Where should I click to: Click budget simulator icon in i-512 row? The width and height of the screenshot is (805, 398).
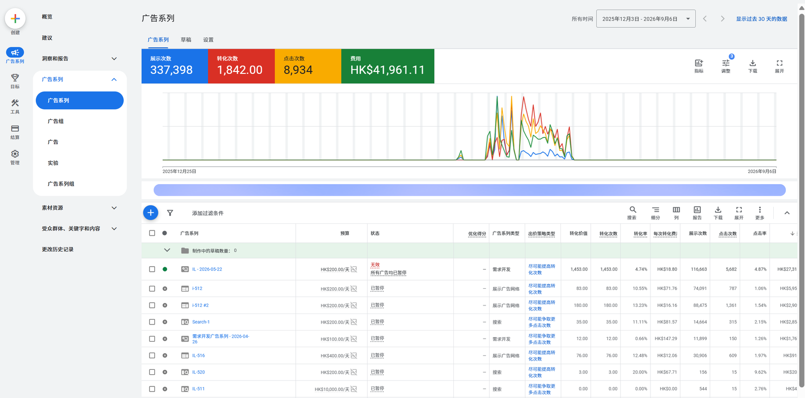click(x=354, y=289)
